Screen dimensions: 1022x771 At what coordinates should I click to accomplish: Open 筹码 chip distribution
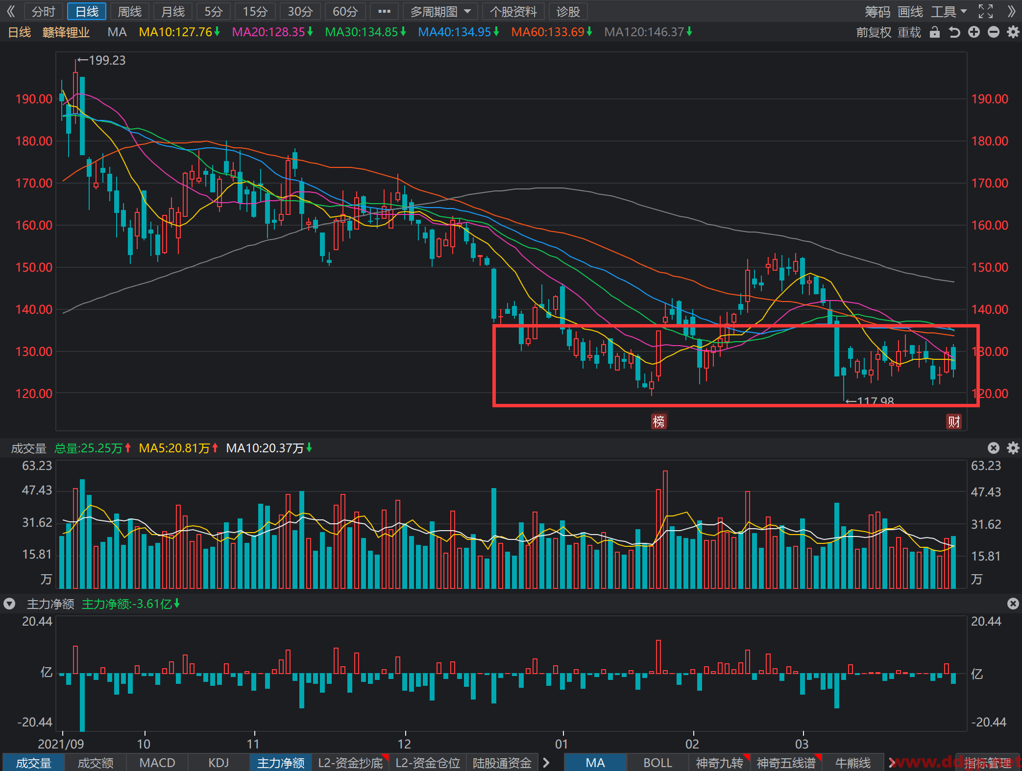[877, 11]
